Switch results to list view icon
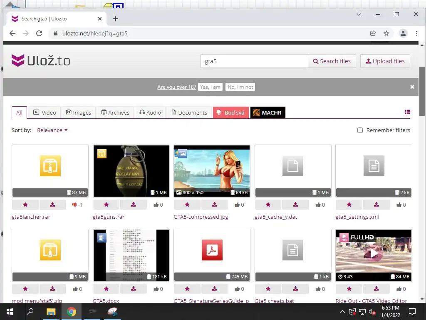This screenshot has width=426, height=320. point(407,112)
